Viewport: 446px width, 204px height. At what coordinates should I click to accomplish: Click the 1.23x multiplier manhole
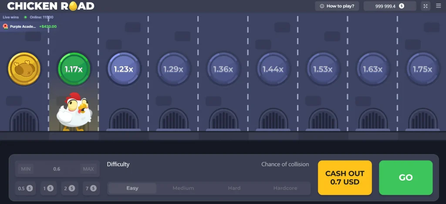click(124, 69)
